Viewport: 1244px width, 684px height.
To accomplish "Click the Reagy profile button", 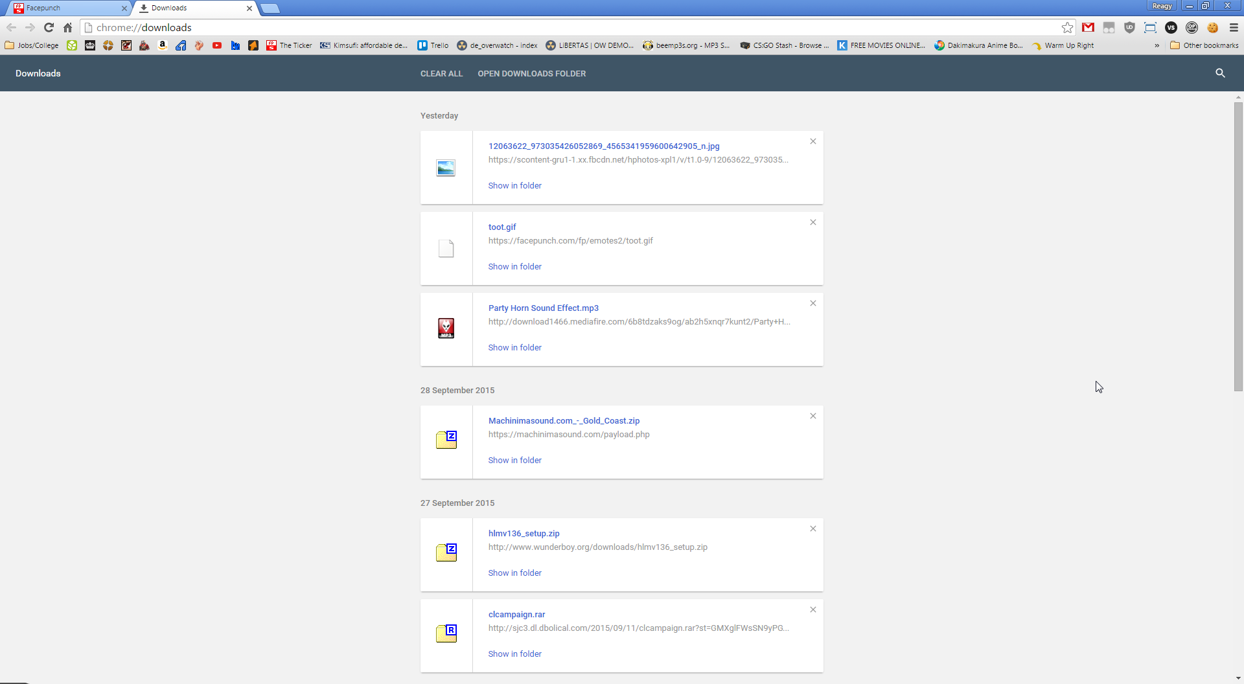I will tap(1162, 6).
